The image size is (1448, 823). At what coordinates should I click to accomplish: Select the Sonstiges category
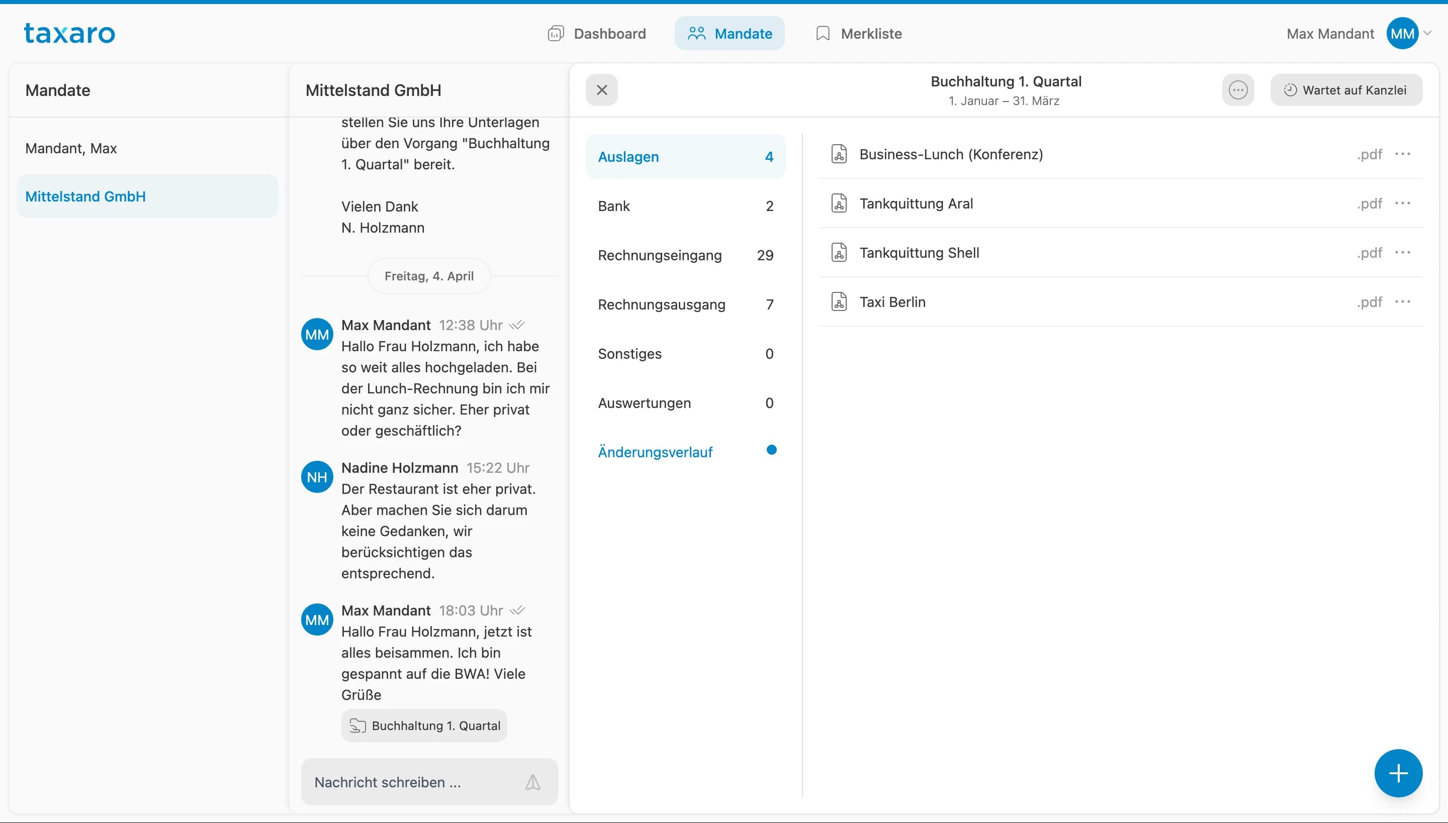coord(686,353)
